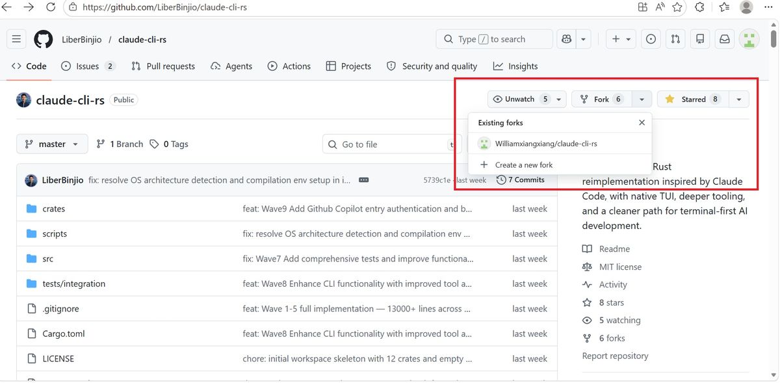Click the GitHub logo home icon

[43, 39]
